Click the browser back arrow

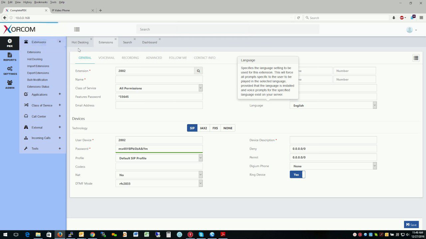point(5,18)
